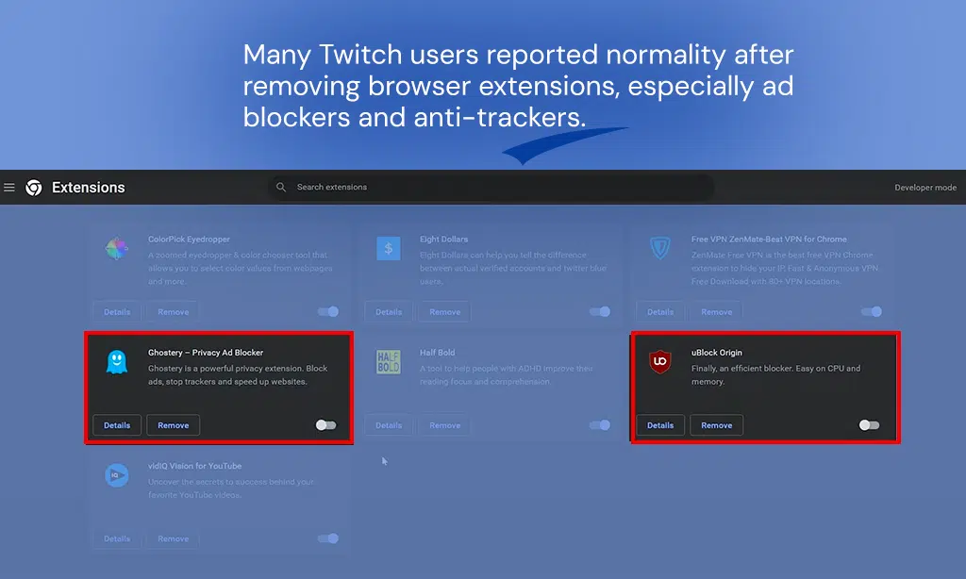Click the uBlock 'Finally, an efficient blocker' description
This screenshot has height=579, width=966.
pos(775,375)
